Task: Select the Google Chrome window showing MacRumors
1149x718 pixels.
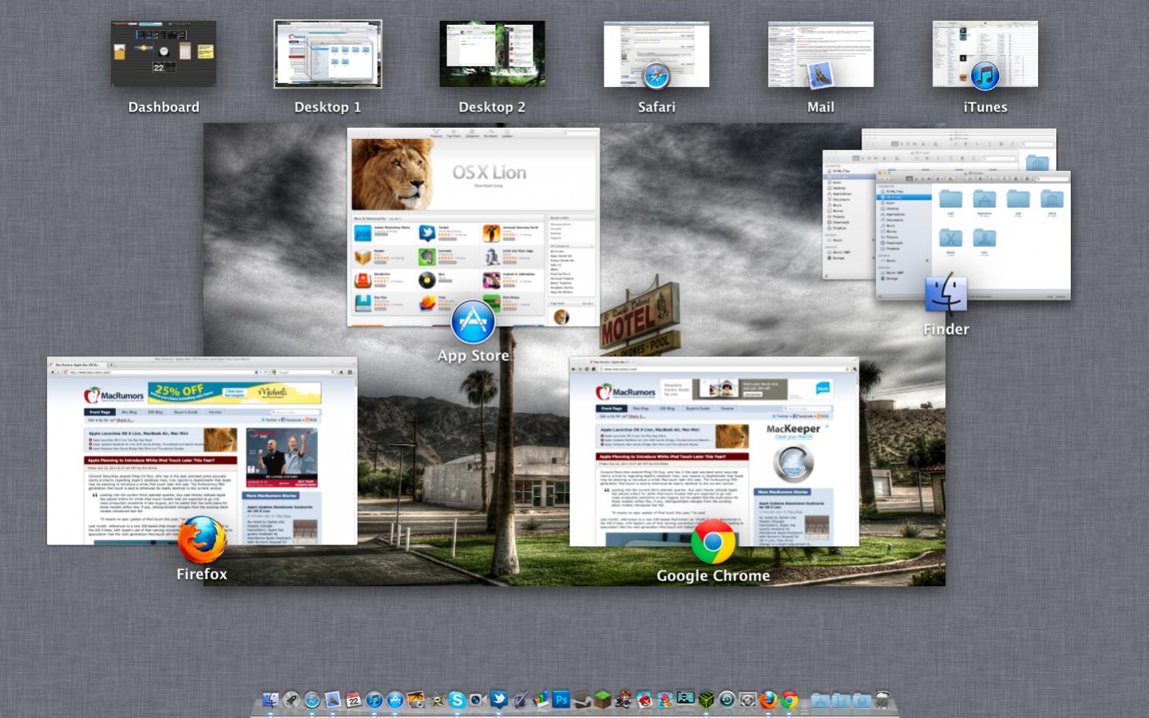Action: (x=714, y=452)
